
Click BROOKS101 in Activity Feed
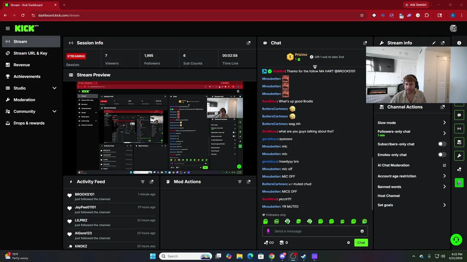(x=85, y=194)
